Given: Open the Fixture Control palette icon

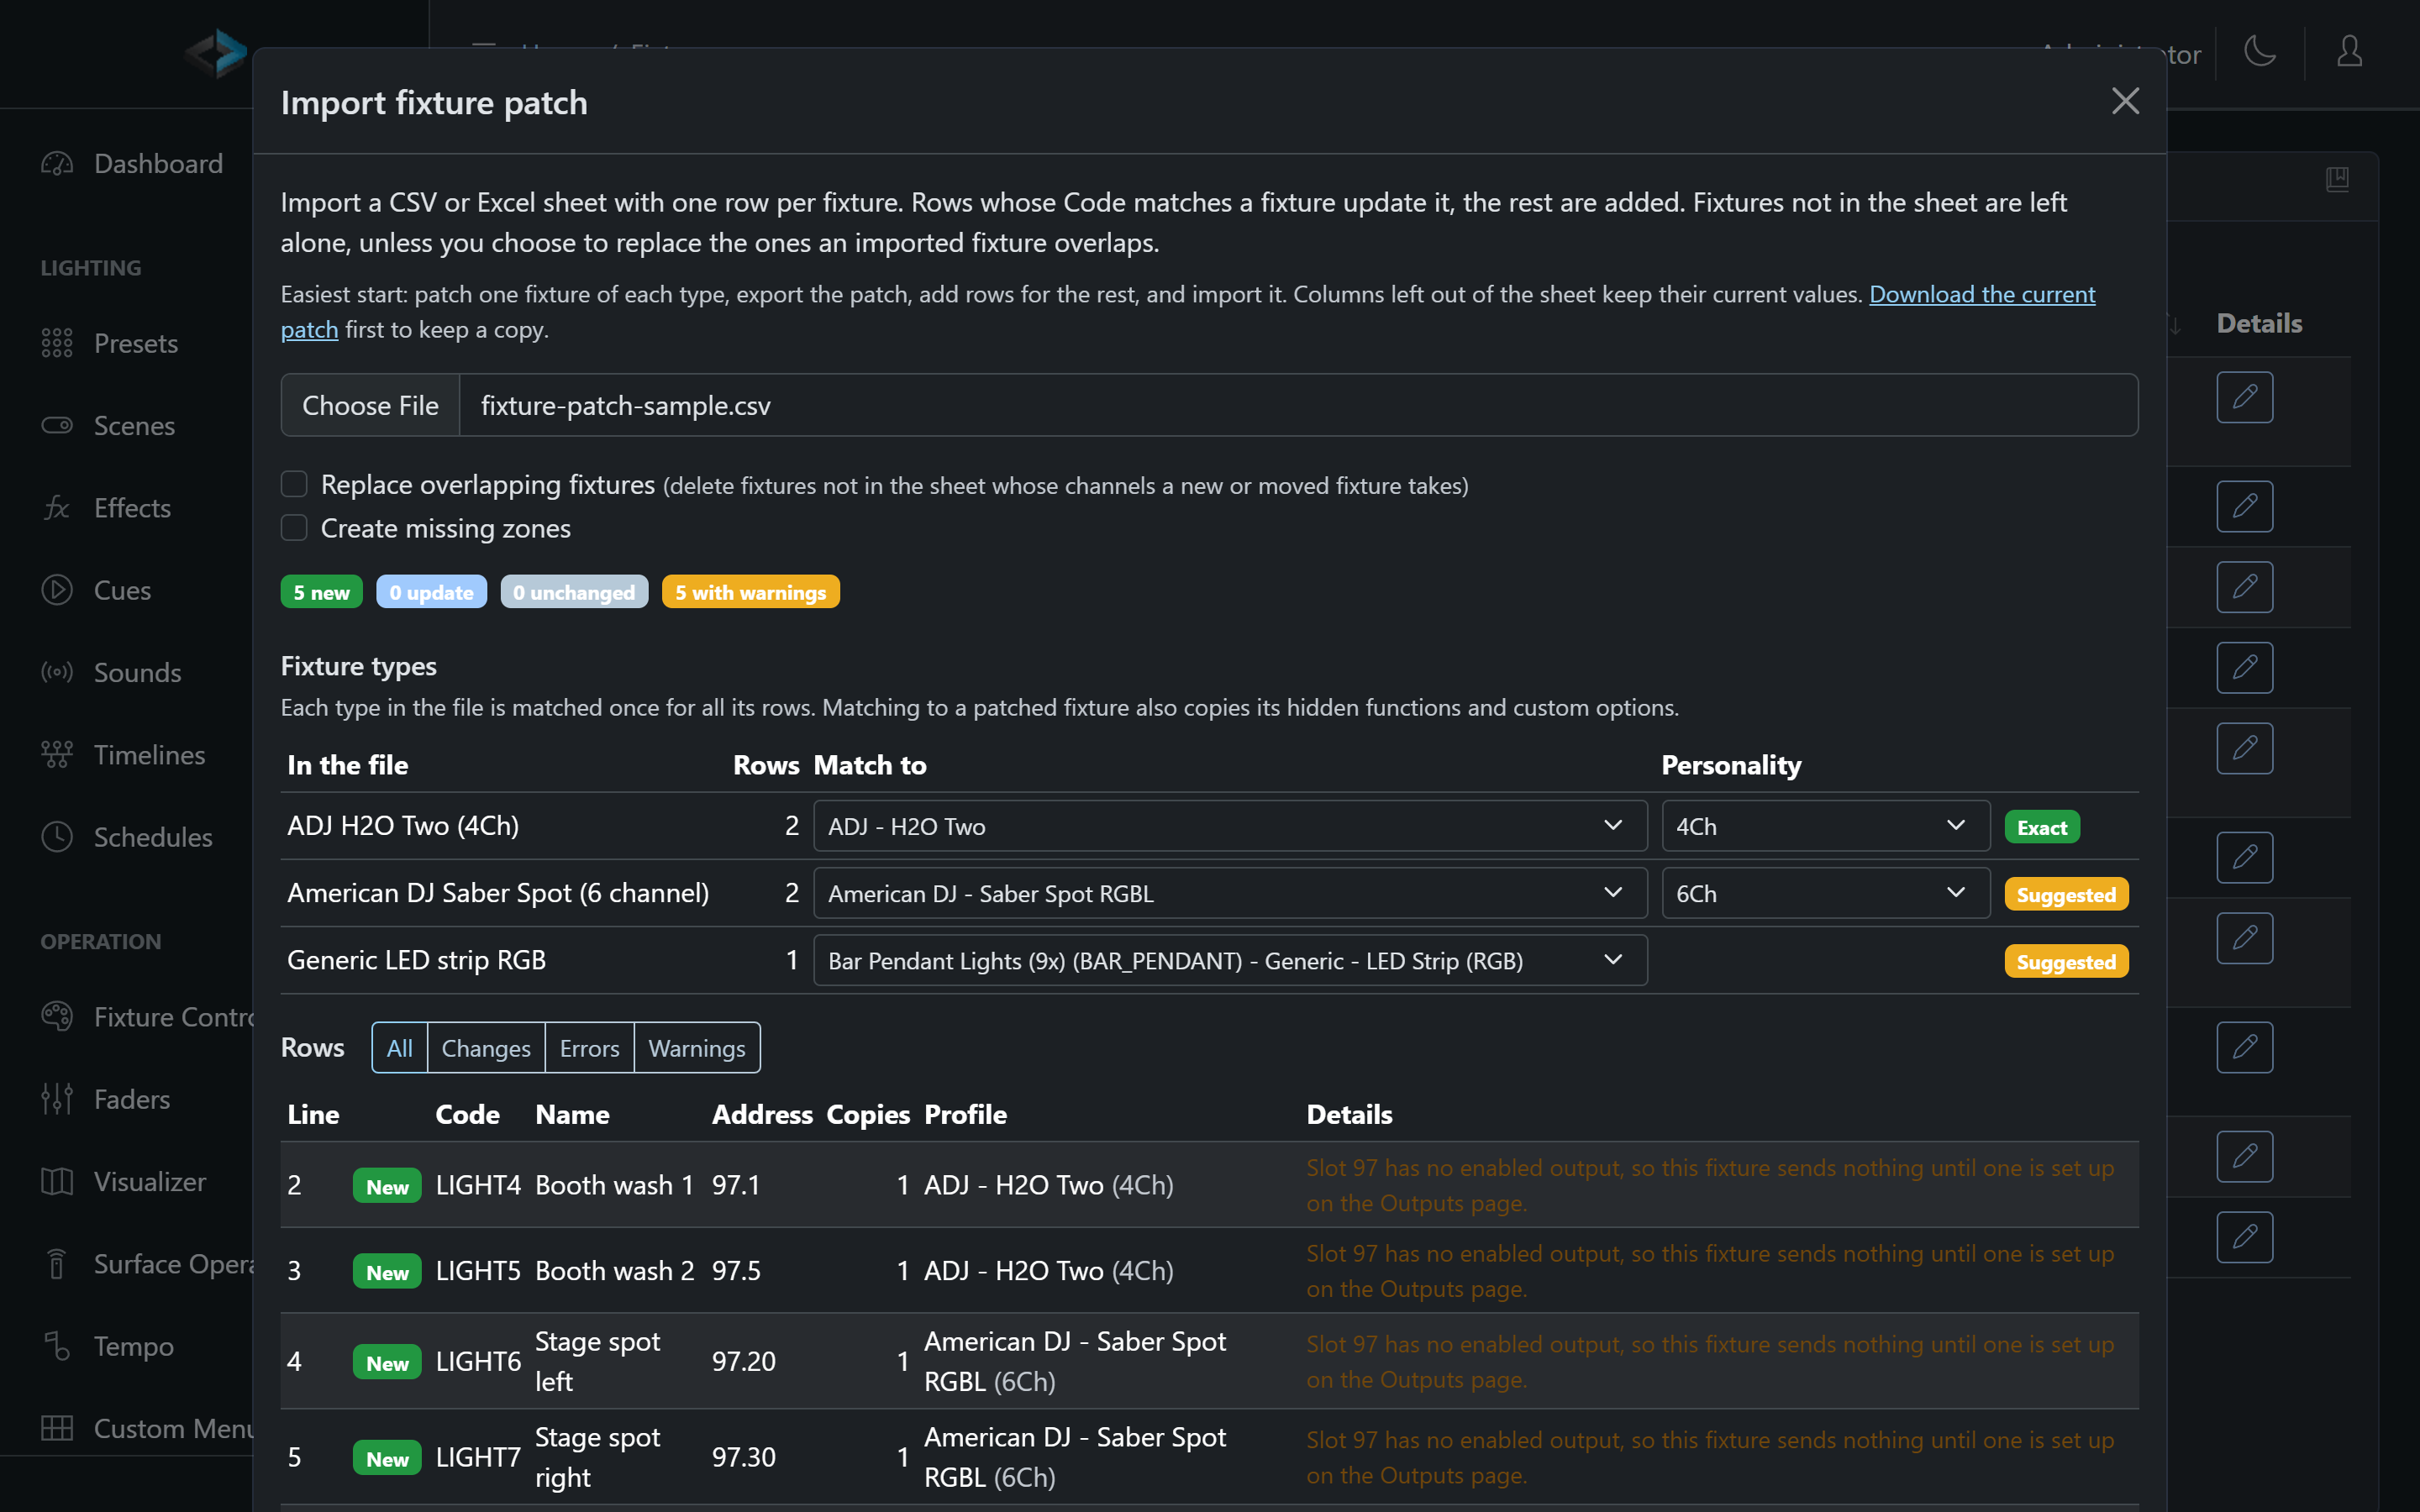Looking at the screenshot, I should pyautogui.click(x=57, y=1017).
